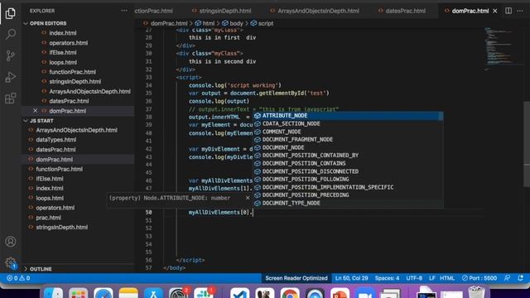Open the Search view icon
The width and height of the screenshot is (530, 298).
click(11, 34)
